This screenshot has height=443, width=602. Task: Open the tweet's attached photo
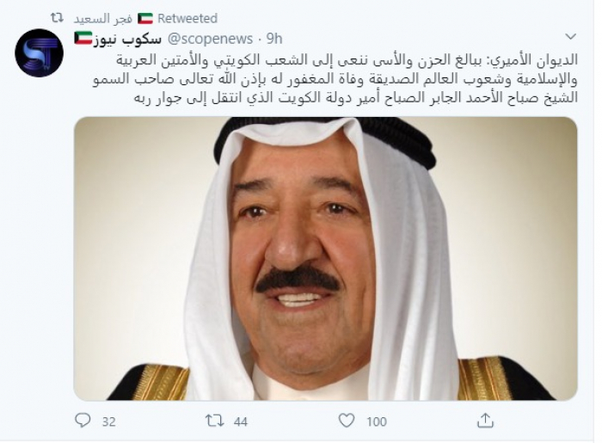[326, 259]
